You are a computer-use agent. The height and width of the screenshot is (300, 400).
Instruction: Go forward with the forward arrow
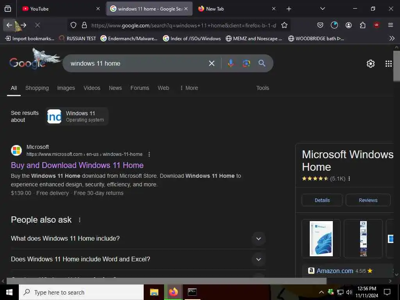(23, 25)
